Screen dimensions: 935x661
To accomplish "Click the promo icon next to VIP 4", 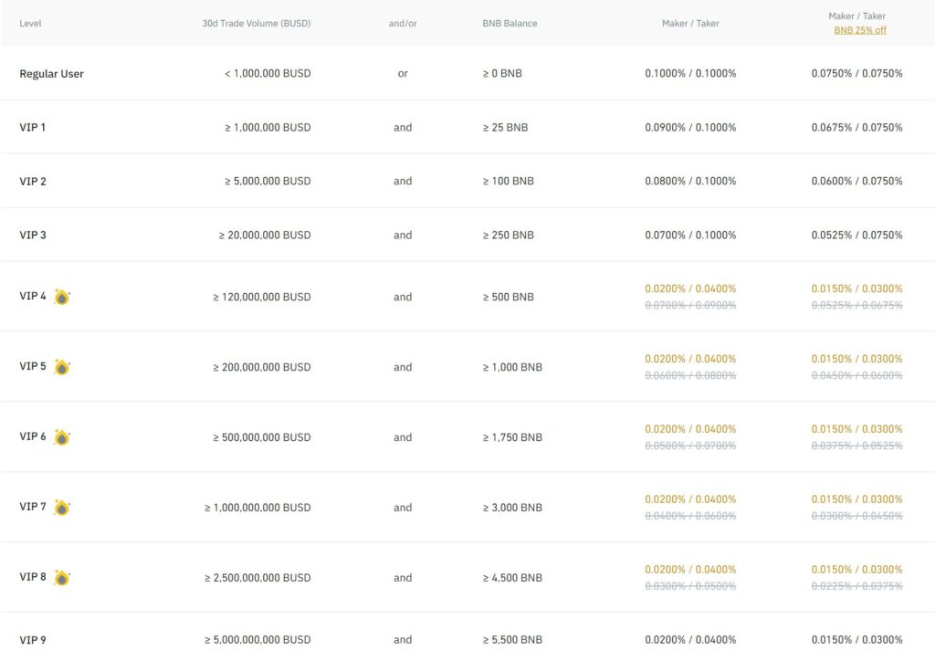I will pyautogui.click(x=62, y=297).
